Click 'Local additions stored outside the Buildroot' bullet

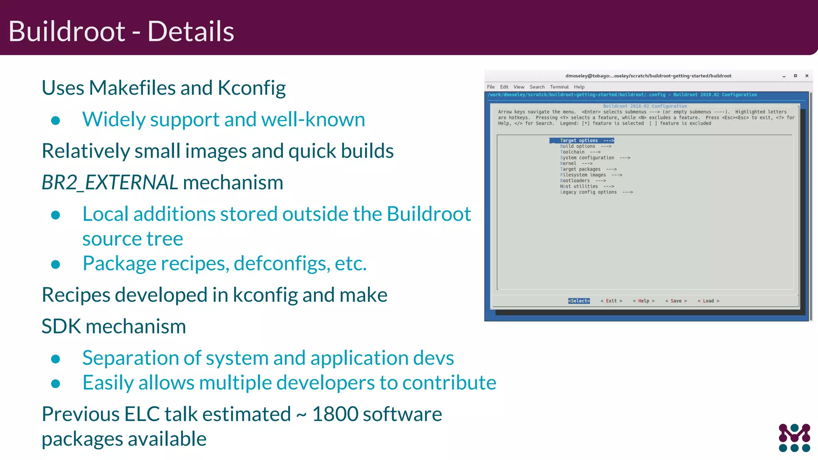pyautogui.click(x=277, y=214)
